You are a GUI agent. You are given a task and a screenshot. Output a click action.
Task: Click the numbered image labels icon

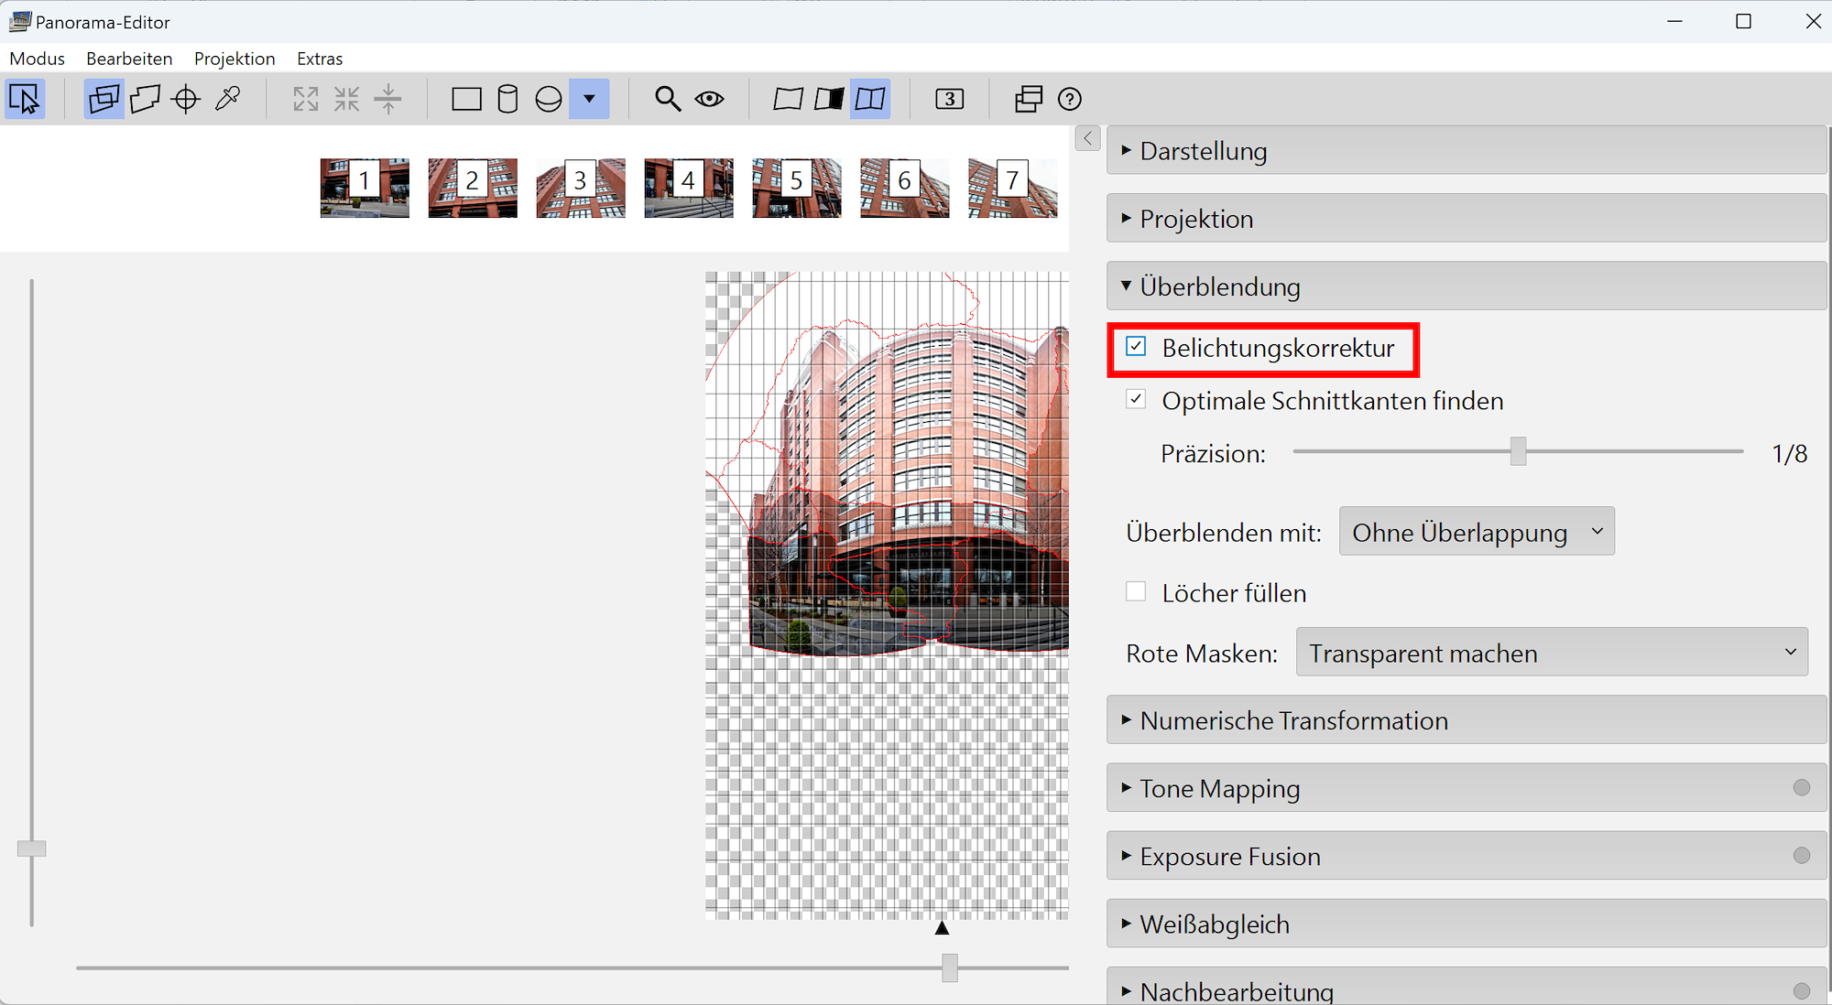tap(949, 99)
